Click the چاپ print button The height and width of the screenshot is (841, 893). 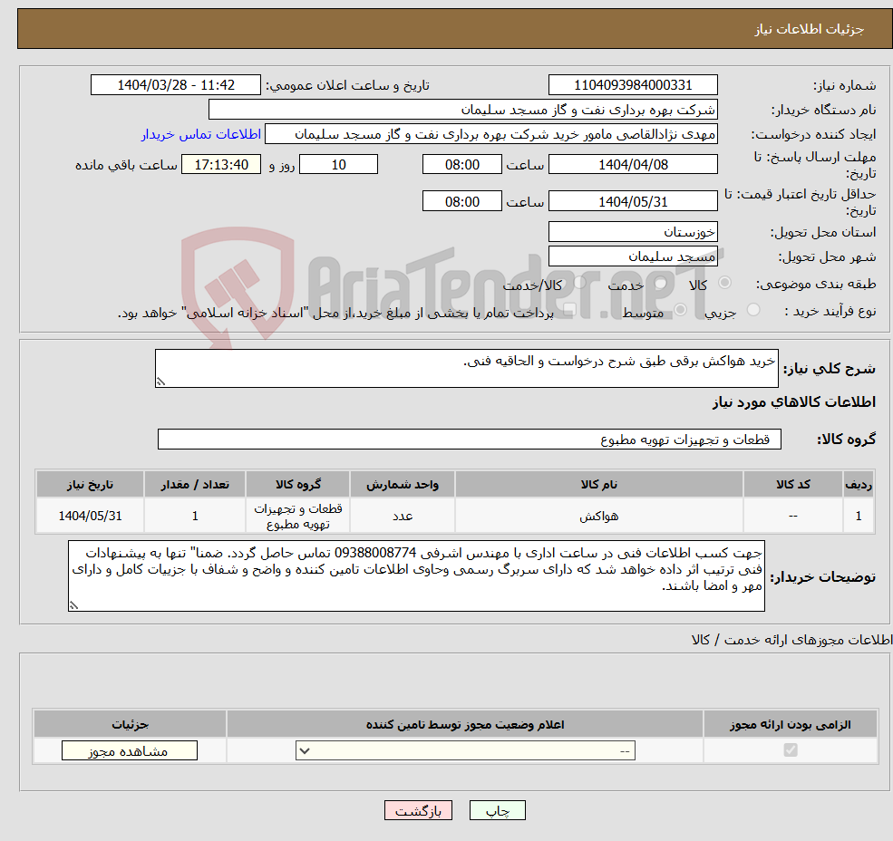point(497,810)
